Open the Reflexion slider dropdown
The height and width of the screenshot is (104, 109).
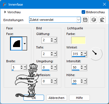tap(55, 81)
